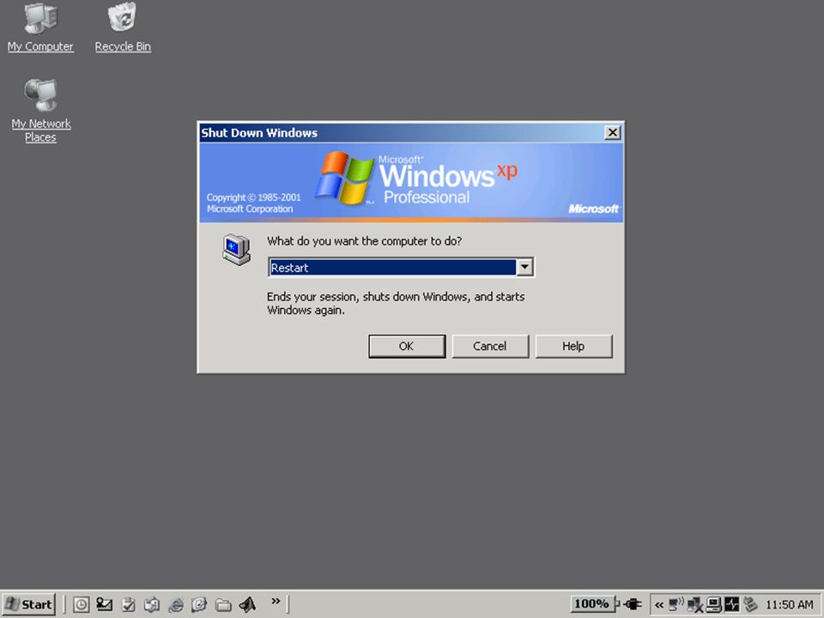The width and height of the screenshot is (824, 618).
Task: Click the Quick Launch icon right of Internet Explorer
Action: click(x=199, y=604)
